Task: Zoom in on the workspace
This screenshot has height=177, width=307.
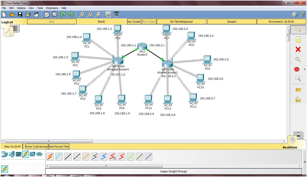Action: click(x=81, y=15)
